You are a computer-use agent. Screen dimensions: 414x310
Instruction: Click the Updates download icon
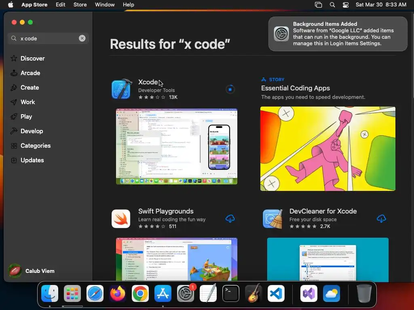pos(14,160)
